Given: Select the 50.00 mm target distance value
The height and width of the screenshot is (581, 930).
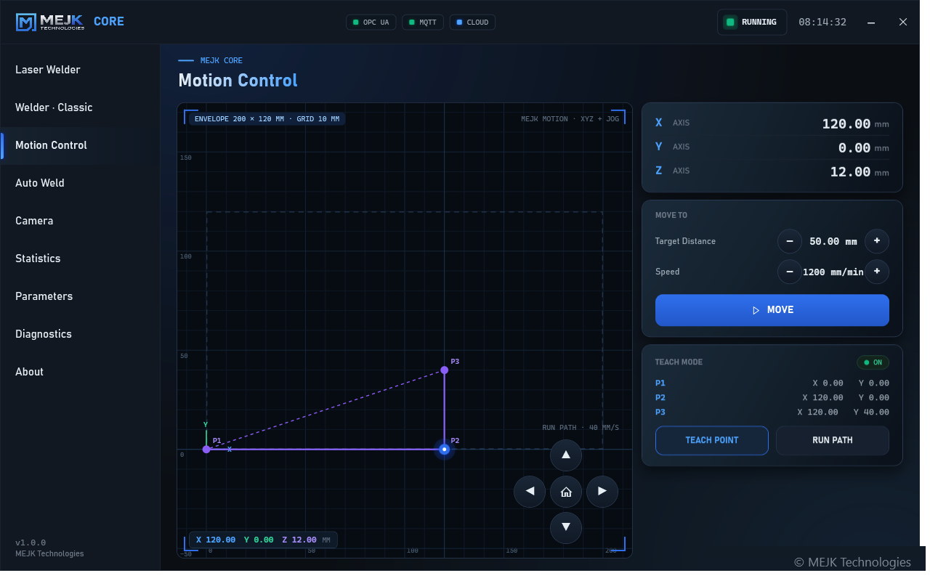Looking at the screenshot, I should [833, 241].
